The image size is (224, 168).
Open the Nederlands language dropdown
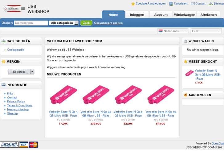pos(173,31)
